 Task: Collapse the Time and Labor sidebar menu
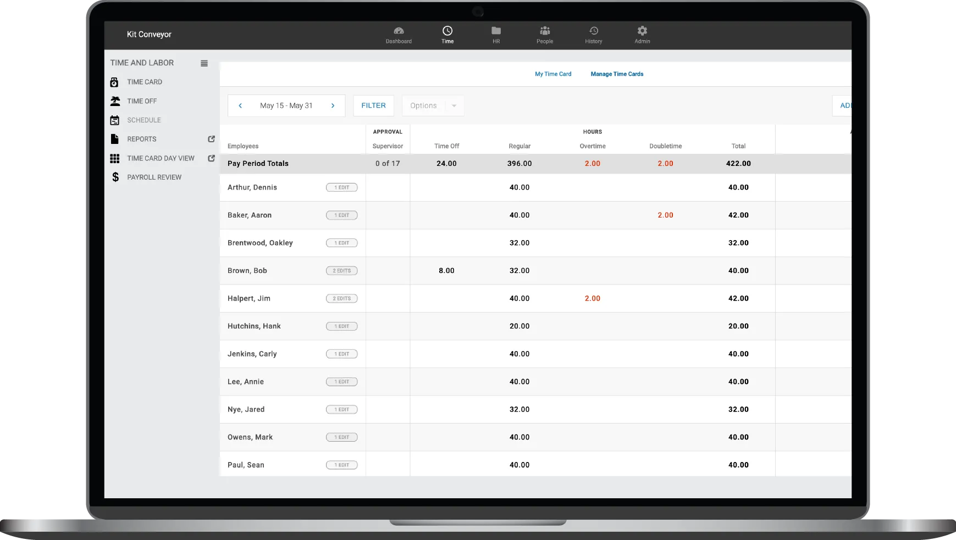pos(204,63)
